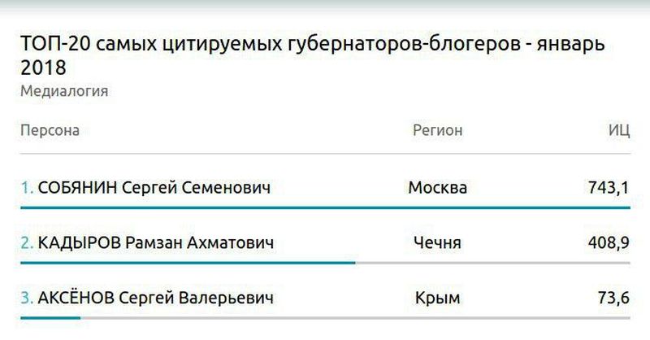The image size is (650, 340).
Task: Click the progress bar under СОБЯНИН row
Action: 325,208
